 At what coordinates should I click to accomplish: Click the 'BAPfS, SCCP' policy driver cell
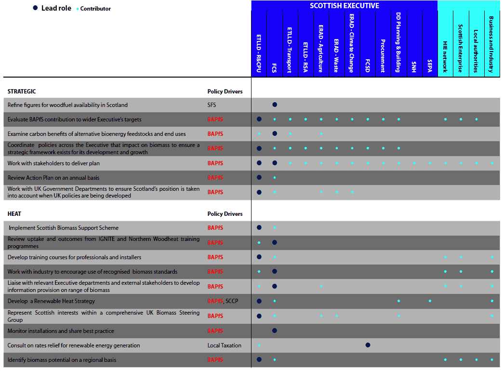pyautogui.click(x=223, y=301)
